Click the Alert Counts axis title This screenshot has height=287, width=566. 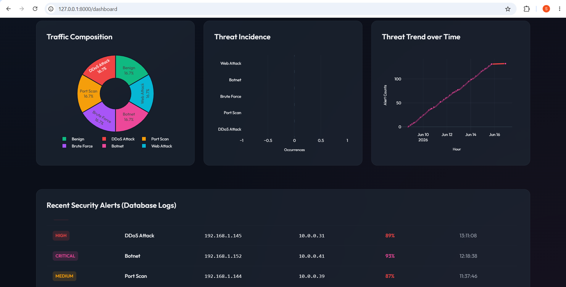pos(385,95)
